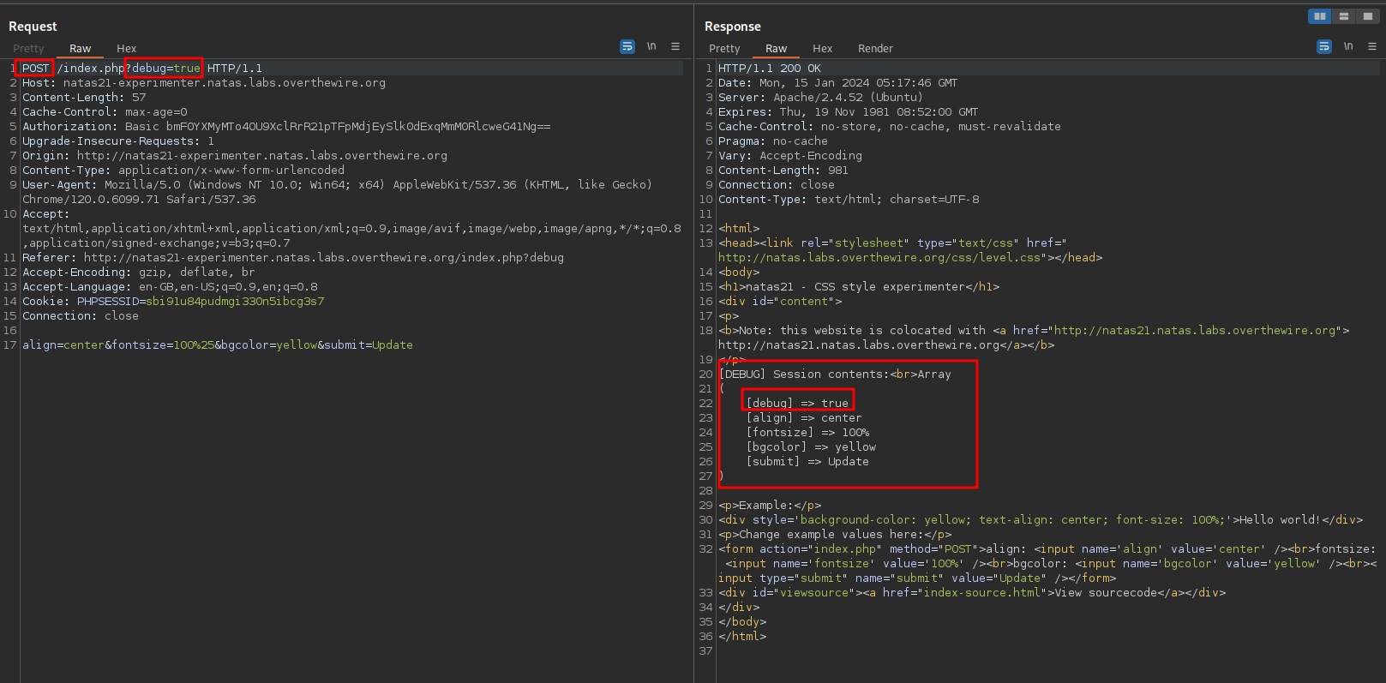Open the Render tab in Response
The width and height of the screenshot is (1386, 683).
pyautogui.click(x=875, y=49)
